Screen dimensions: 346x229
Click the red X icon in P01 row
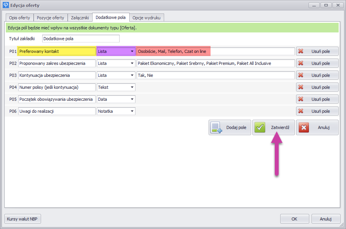(x=301, y=51)
